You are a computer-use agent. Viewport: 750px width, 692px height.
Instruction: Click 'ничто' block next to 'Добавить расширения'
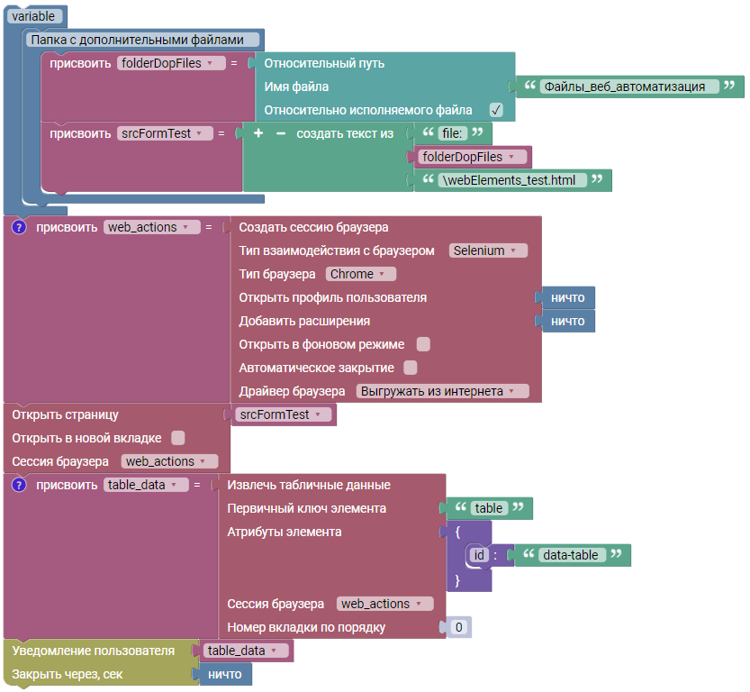[567, 321]
